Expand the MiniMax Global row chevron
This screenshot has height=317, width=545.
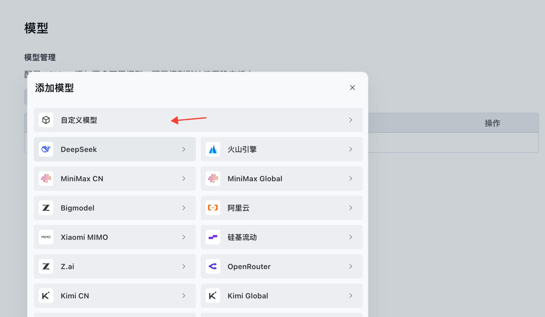351,178
